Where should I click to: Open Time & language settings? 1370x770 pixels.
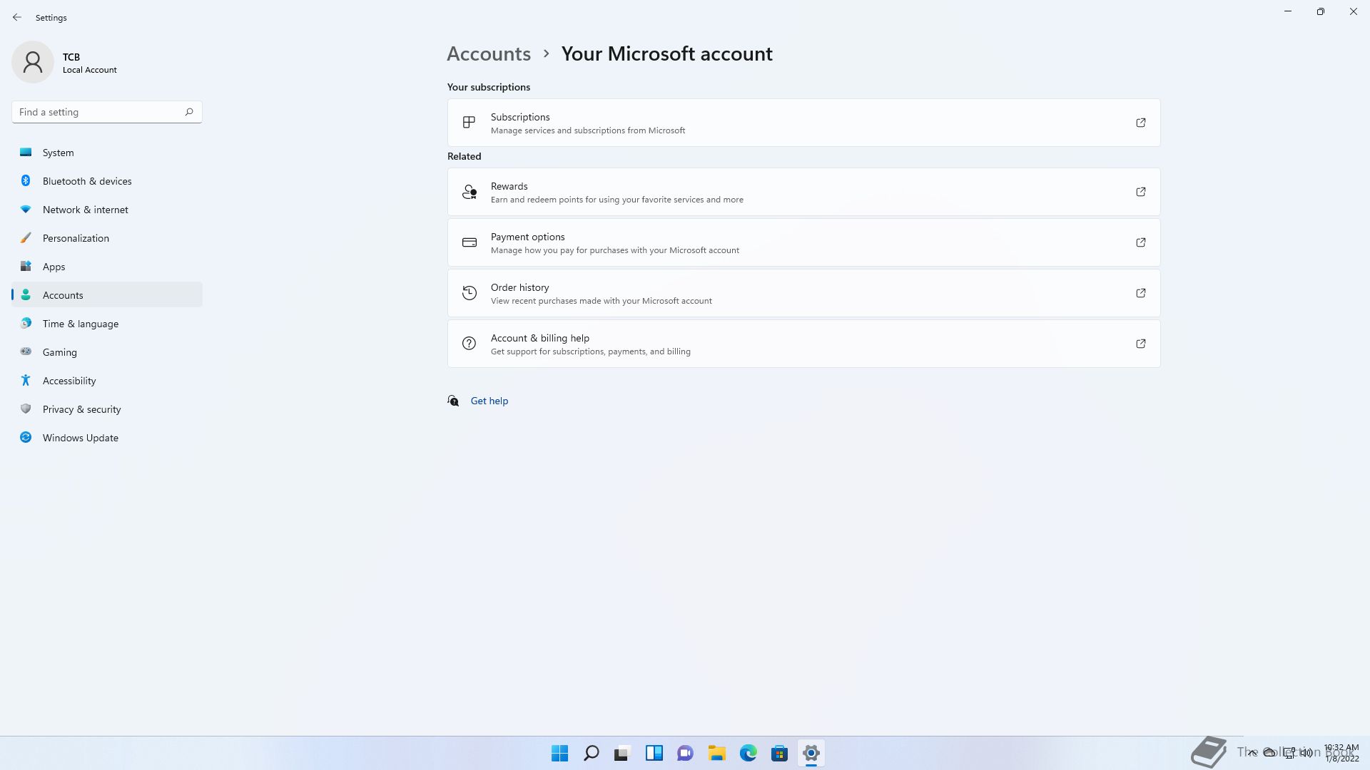tap(107, 324)
